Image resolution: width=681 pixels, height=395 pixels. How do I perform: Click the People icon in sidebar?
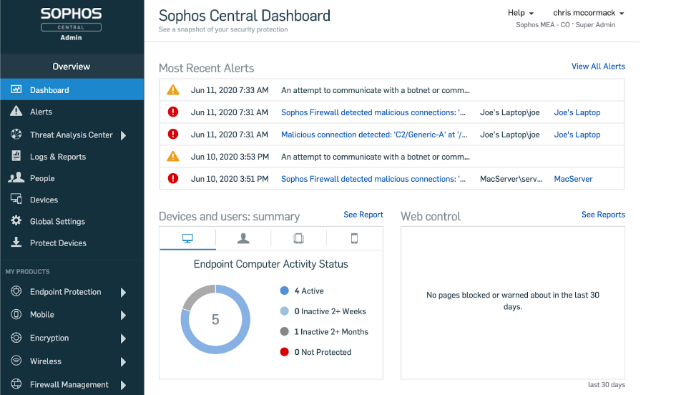pos(16,177)
